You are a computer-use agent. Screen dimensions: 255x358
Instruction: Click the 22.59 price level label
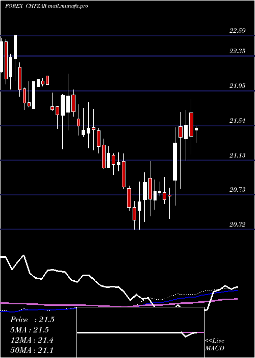click(238, 30)
